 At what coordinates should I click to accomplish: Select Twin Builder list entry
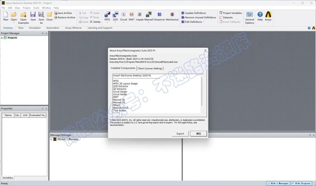[119, 111]
